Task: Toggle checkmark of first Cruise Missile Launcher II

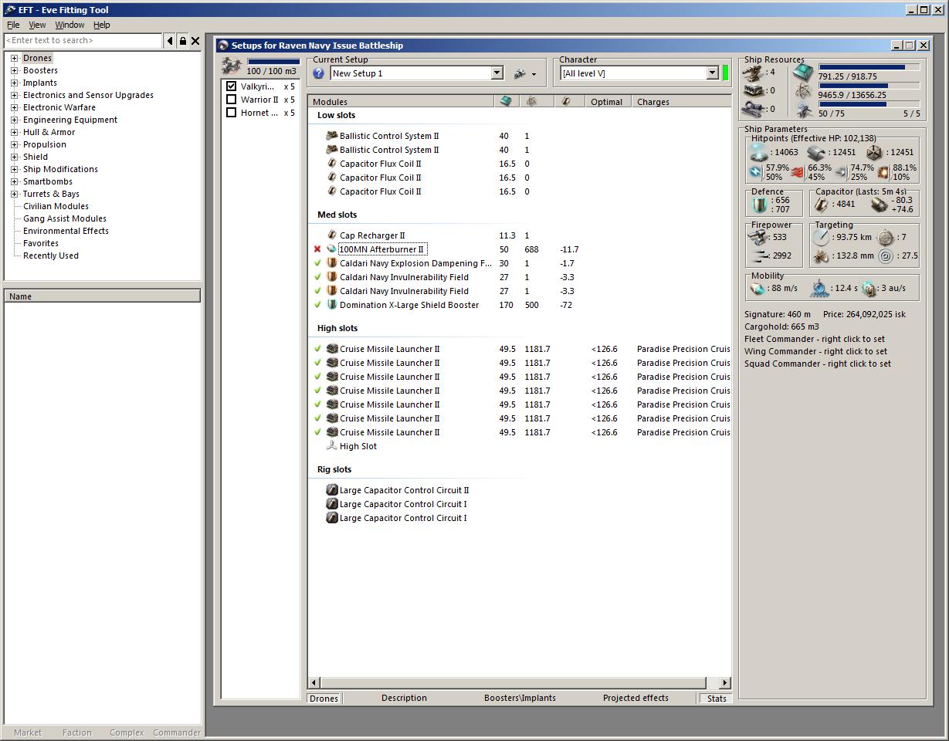Action: click(317, 349)
